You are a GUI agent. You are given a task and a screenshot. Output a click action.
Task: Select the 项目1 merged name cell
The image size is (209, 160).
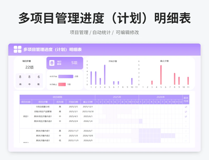26,116
